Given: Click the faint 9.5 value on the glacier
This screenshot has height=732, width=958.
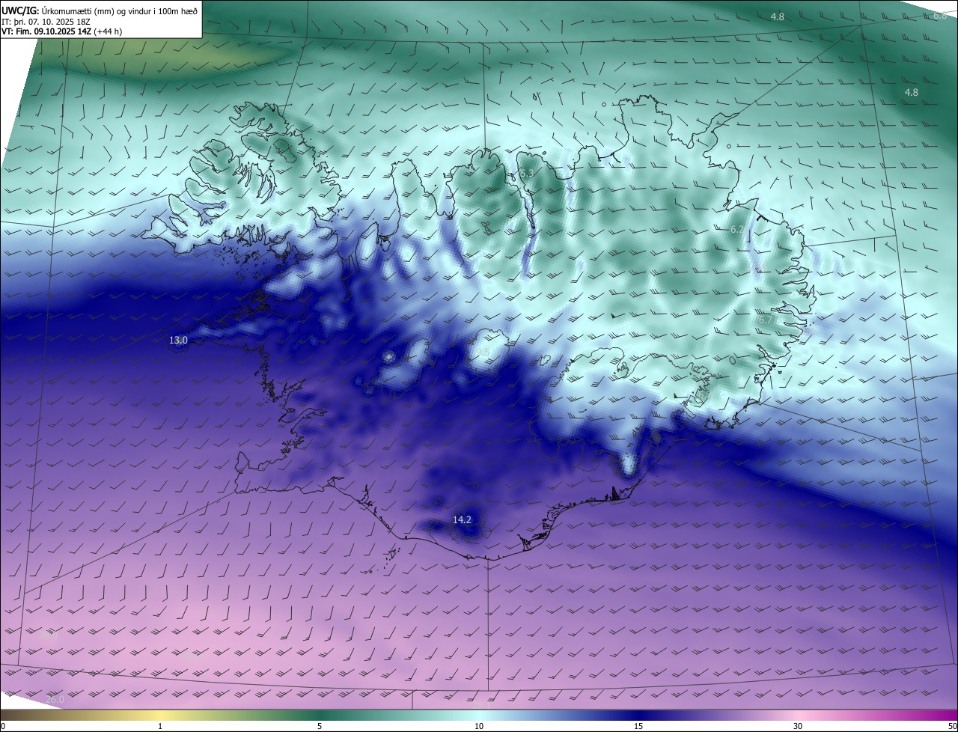Looking at the screenshot, I should 482,353.
